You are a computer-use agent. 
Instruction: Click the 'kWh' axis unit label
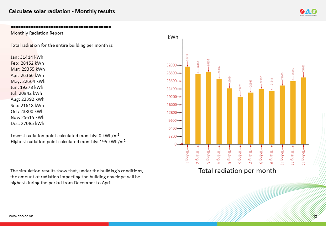click(173, 37)
